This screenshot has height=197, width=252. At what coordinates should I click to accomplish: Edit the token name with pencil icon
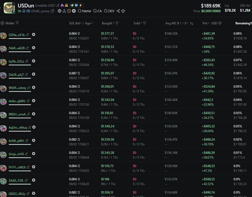pyautogui.click(x=58, y=6)
